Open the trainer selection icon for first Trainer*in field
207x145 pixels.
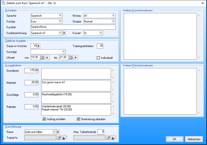tap(59, 137)
